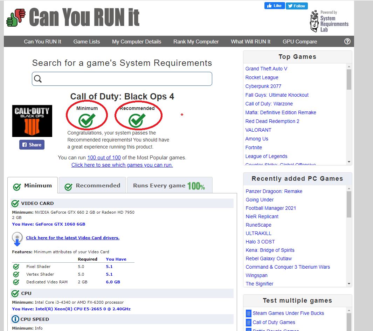Open Call of Duty Games list link

pos(274,323)
